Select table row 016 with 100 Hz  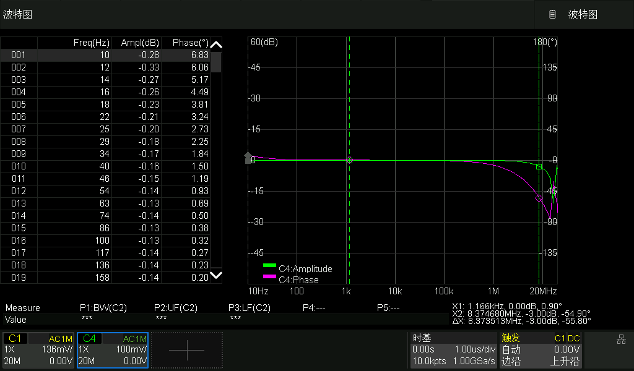point(105,241)
